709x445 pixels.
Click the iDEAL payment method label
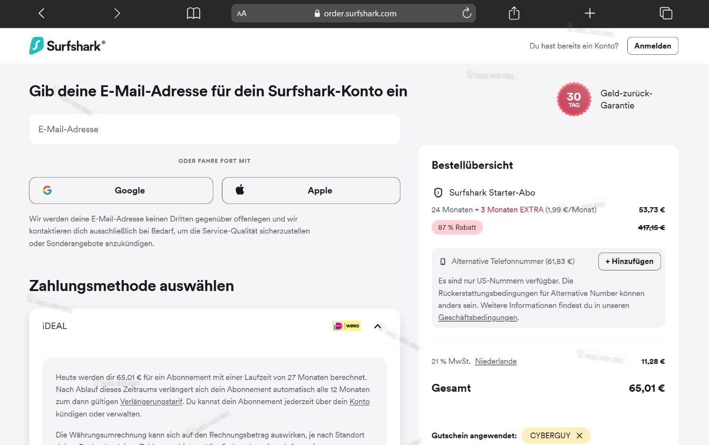click(x=55, y=326)
